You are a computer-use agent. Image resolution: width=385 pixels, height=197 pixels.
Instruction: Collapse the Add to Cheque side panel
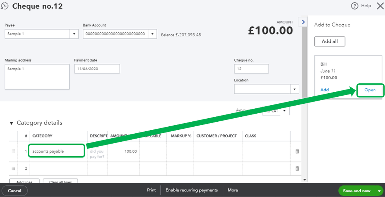tap(303, 22)
